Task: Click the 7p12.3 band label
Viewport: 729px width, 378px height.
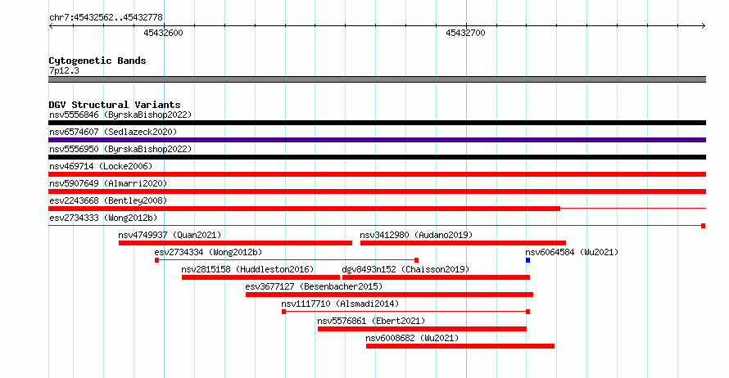Action: click(x=64, y=70)
